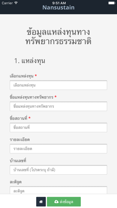Image resolution: width=117 pixels, height=208 pixels.
Task: Click the บ้านเลขที่ field label
Action: coord(18,160)
